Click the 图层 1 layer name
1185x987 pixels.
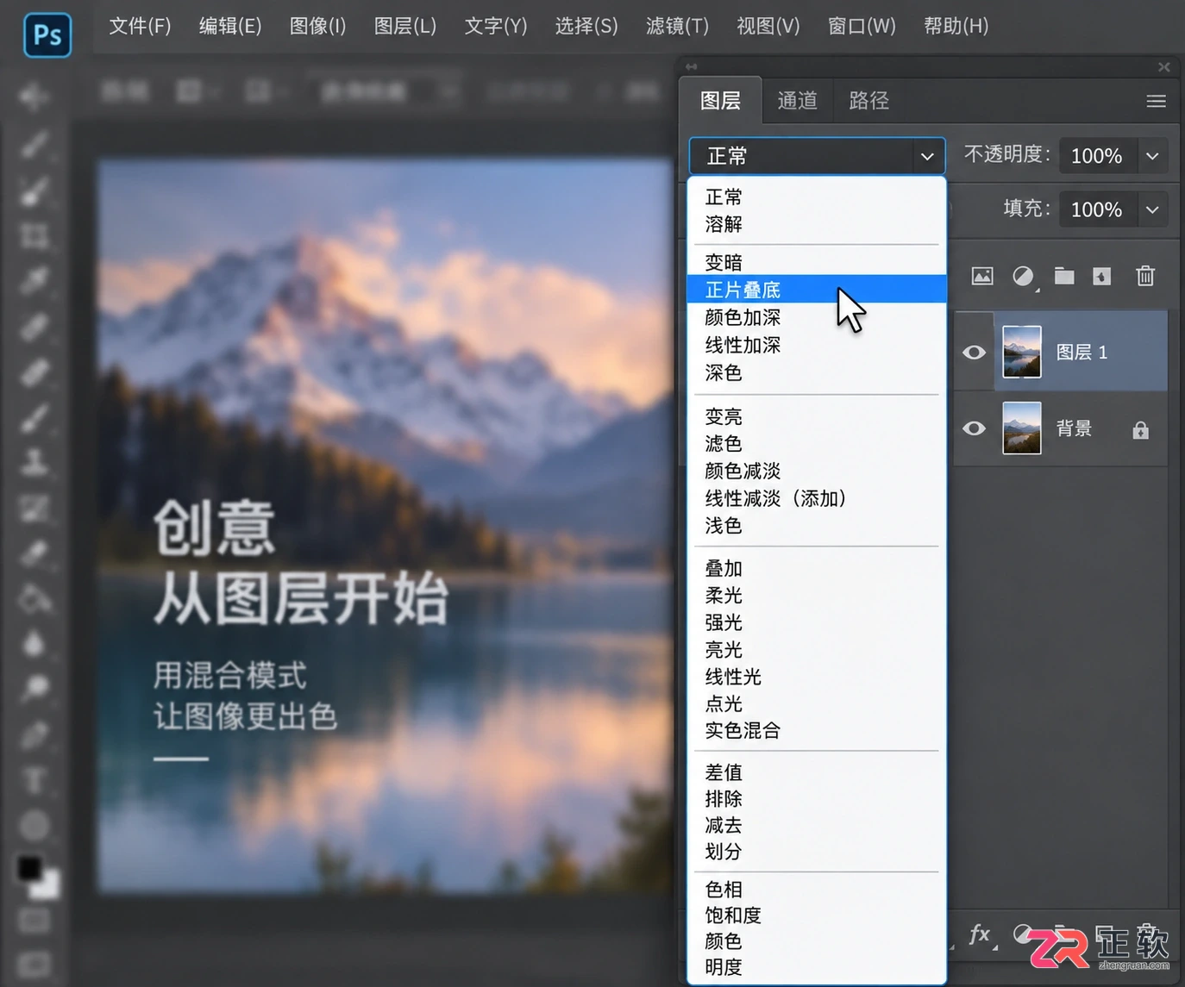click(1082, 352)
